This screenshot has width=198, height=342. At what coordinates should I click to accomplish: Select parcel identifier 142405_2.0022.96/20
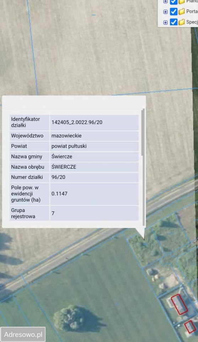click(77, 122)
